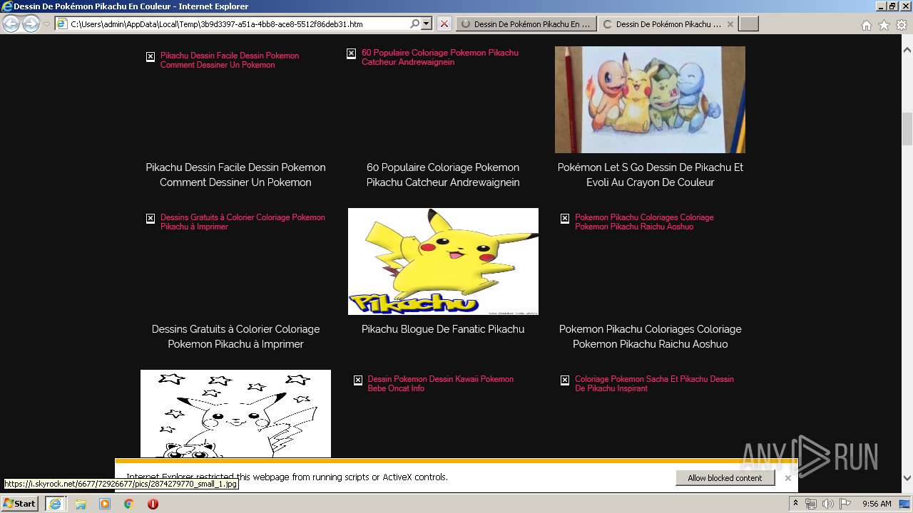The height and width of the screenshot is (513, 913).
Task: Click the Action Center flag tray icon
Action: point(845,504)
